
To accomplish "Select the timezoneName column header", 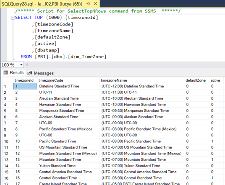I will (141, 80).
